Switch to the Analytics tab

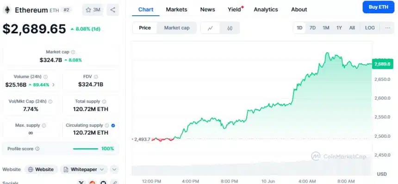point(266,10)
